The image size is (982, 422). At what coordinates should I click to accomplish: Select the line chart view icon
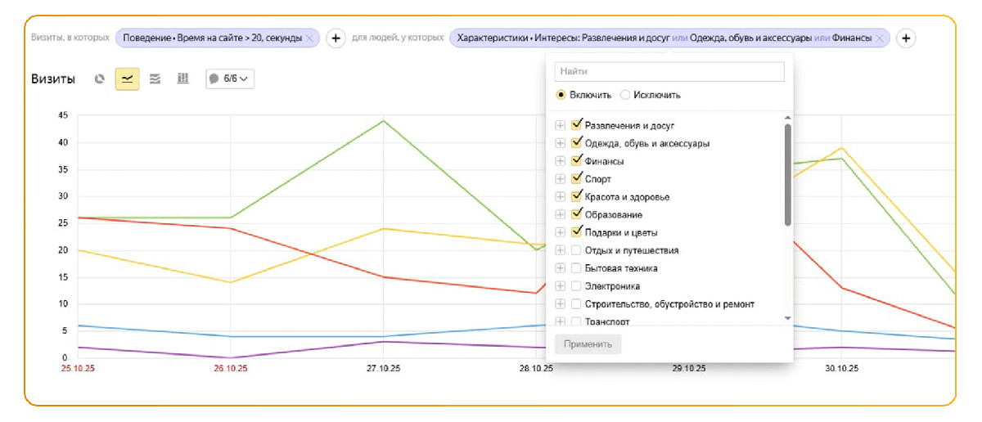pos(127,79)
